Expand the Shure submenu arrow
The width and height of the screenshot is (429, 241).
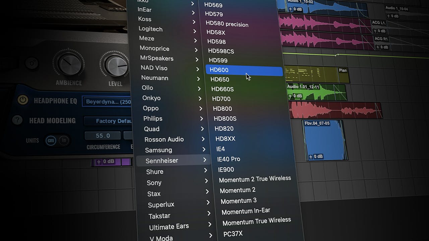[x=205, y=171]
